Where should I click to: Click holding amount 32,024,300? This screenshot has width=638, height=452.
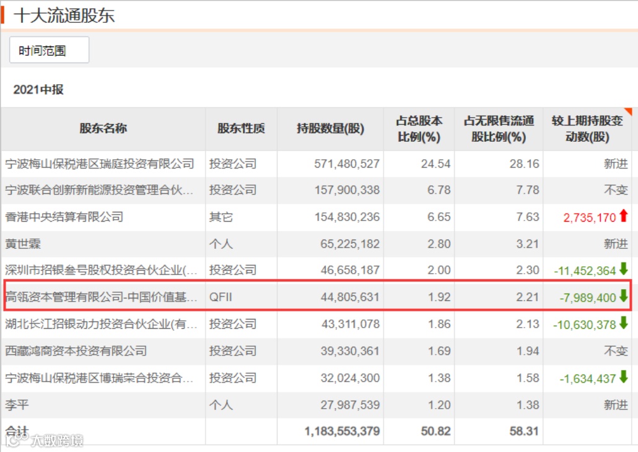(350, 378)
